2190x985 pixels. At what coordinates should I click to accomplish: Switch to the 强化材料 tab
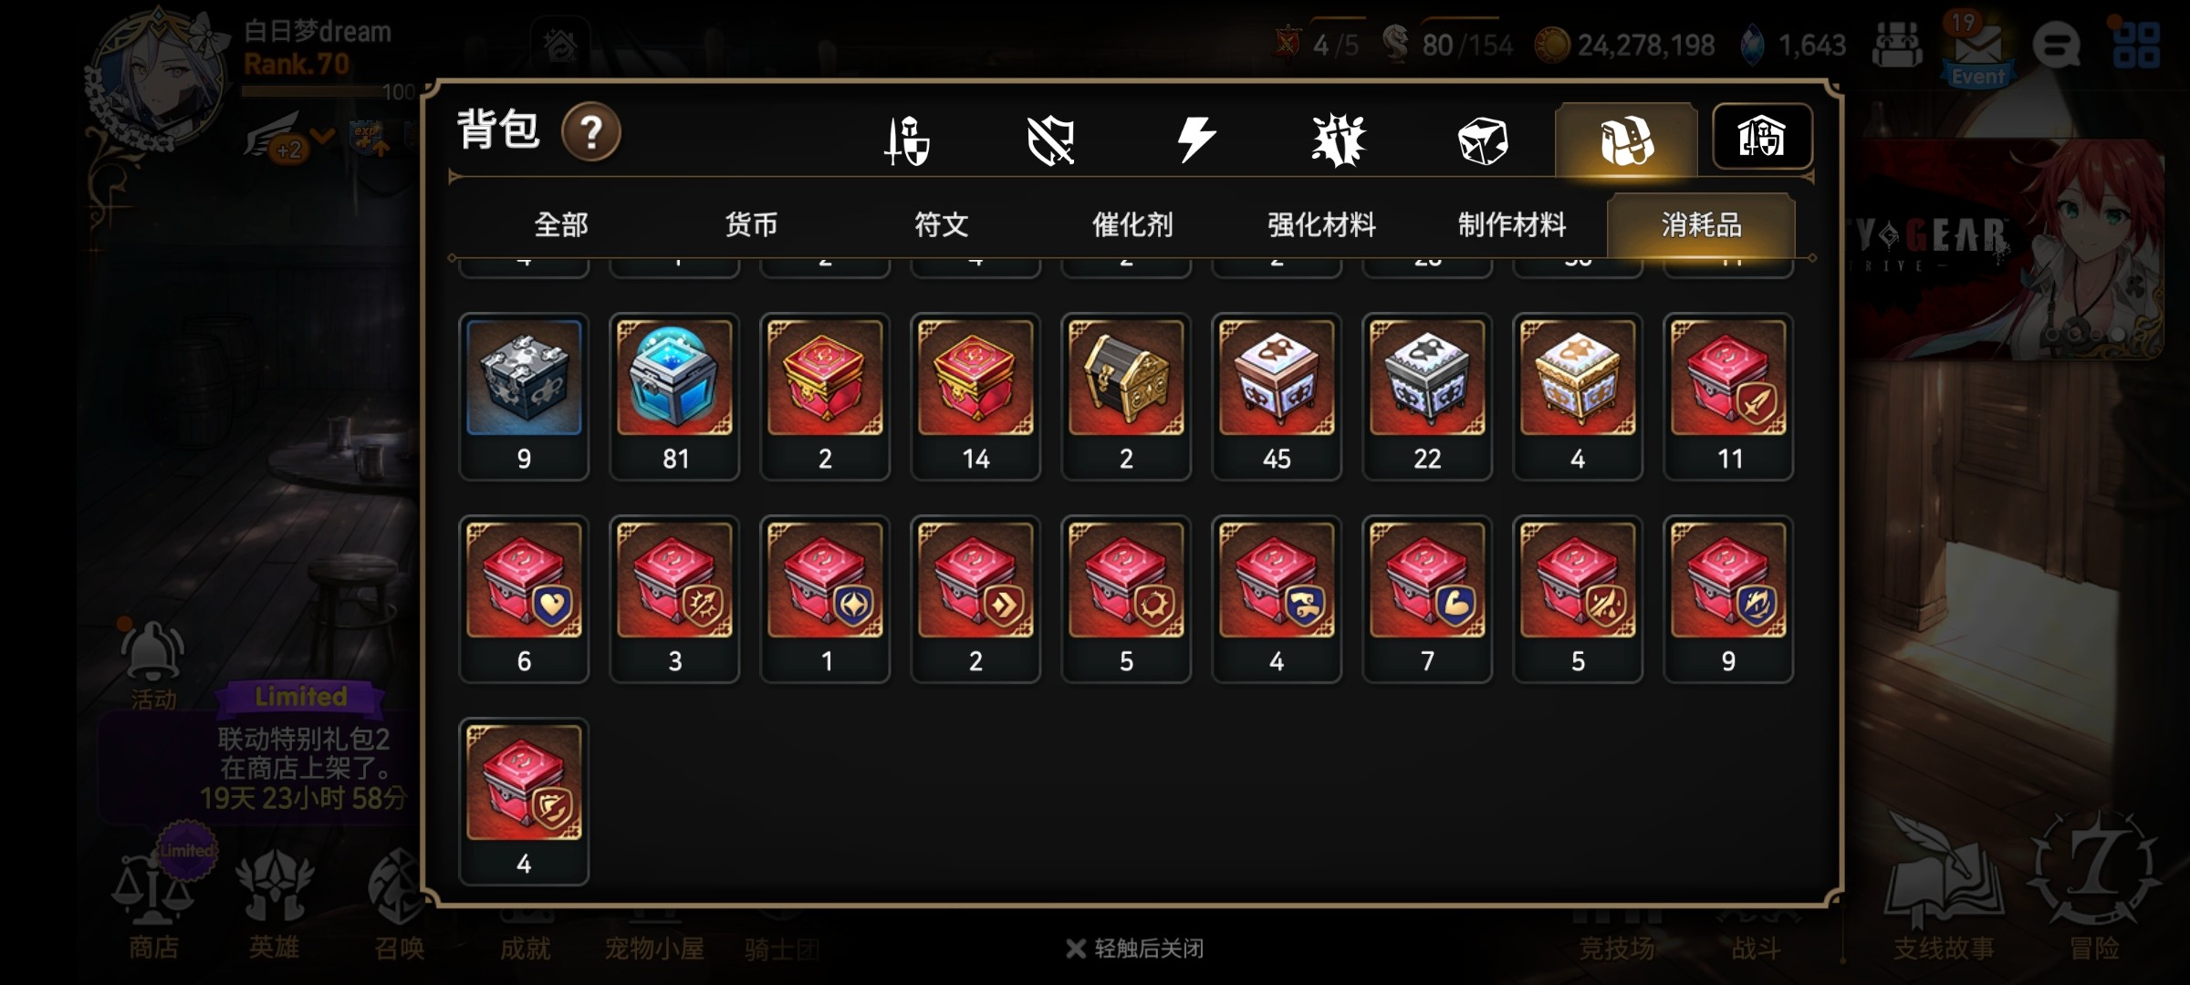click(1321, 224)
